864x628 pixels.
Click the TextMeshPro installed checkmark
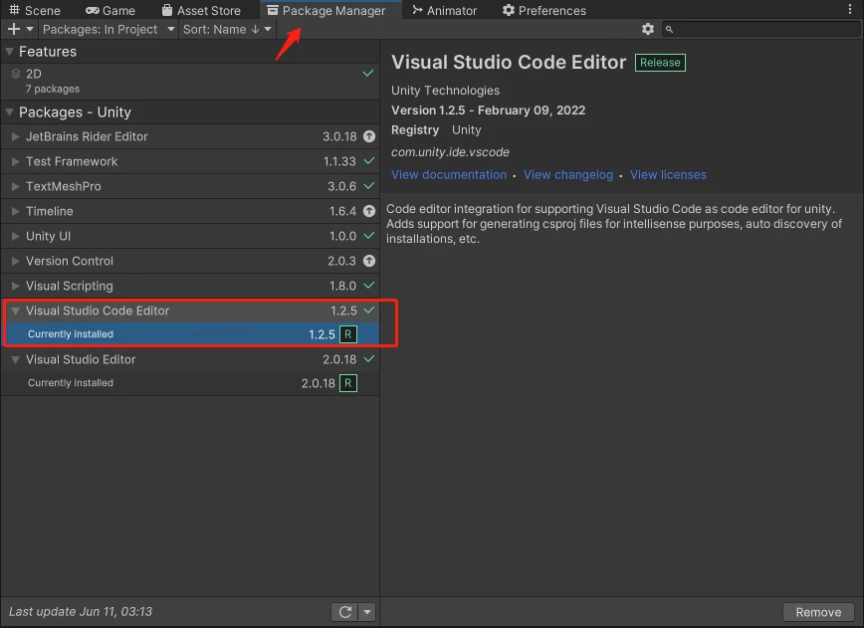coord(369,186)
